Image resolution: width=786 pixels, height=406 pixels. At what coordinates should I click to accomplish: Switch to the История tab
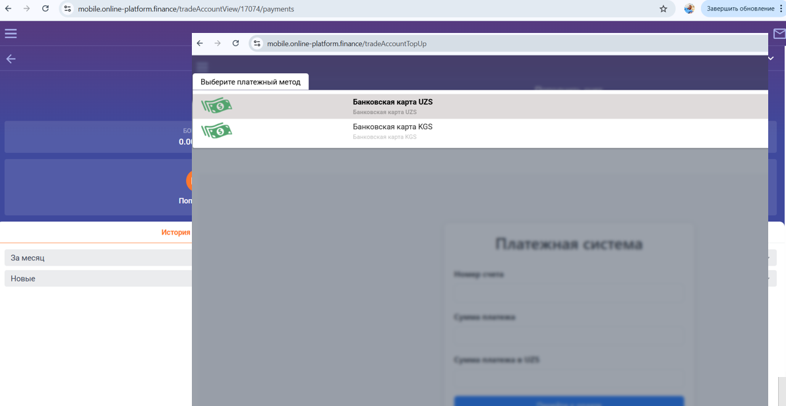[176, 232]
